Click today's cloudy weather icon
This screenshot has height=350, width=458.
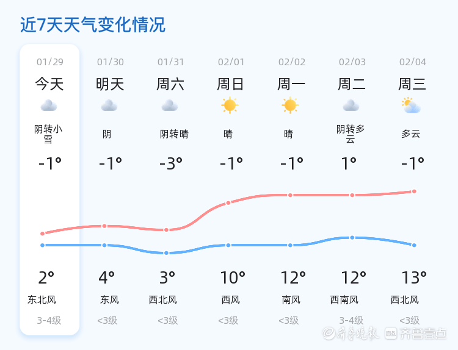pyautogui.click(x=49, y=106)
